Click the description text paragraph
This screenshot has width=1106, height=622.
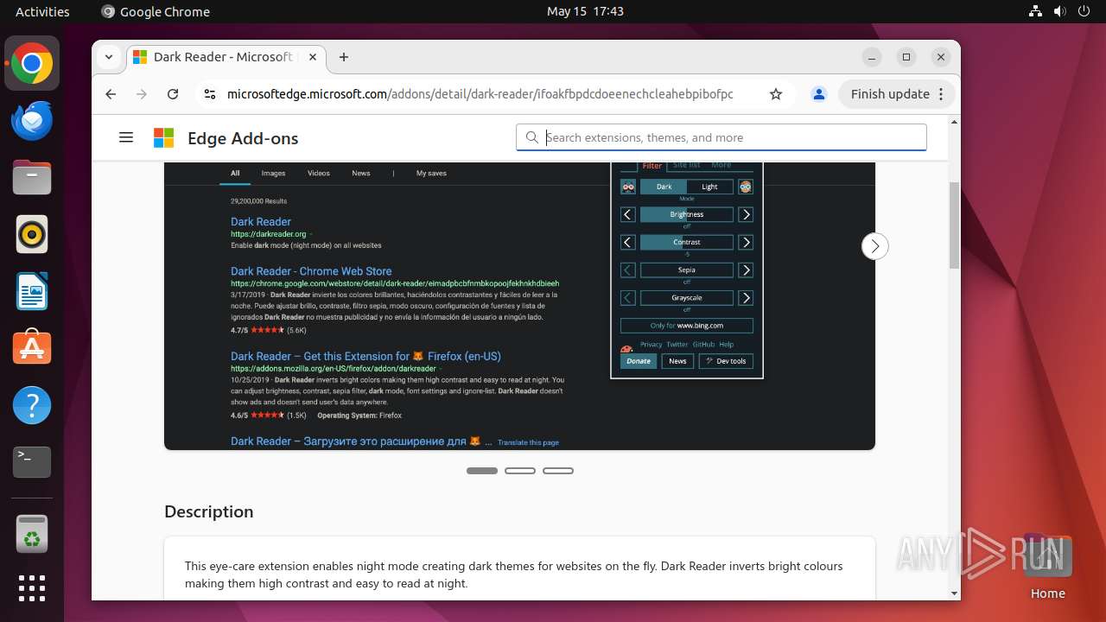point(514,574)
